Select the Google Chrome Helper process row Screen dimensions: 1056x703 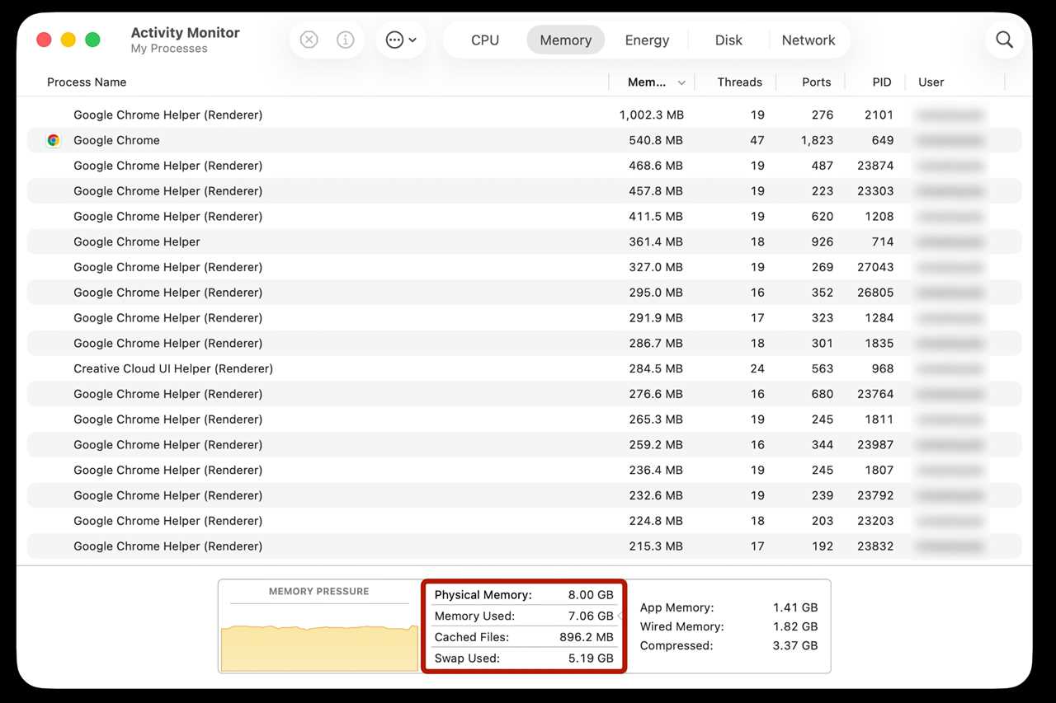[x=137, y=241]
